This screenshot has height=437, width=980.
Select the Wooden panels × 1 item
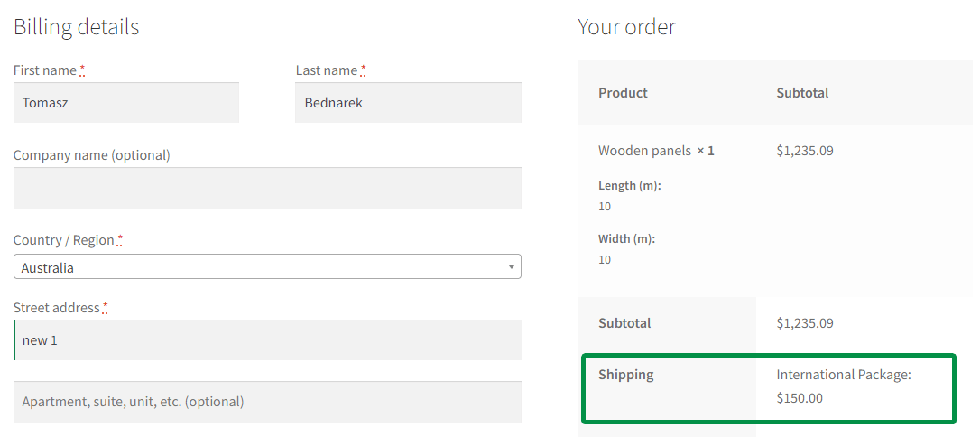tap(656, 151)
